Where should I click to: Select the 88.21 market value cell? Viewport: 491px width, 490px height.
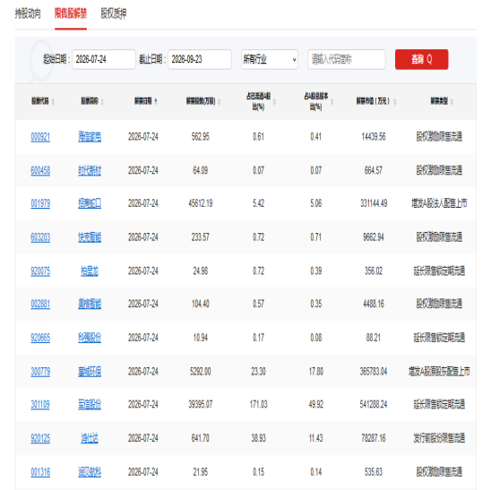(374, 338)
